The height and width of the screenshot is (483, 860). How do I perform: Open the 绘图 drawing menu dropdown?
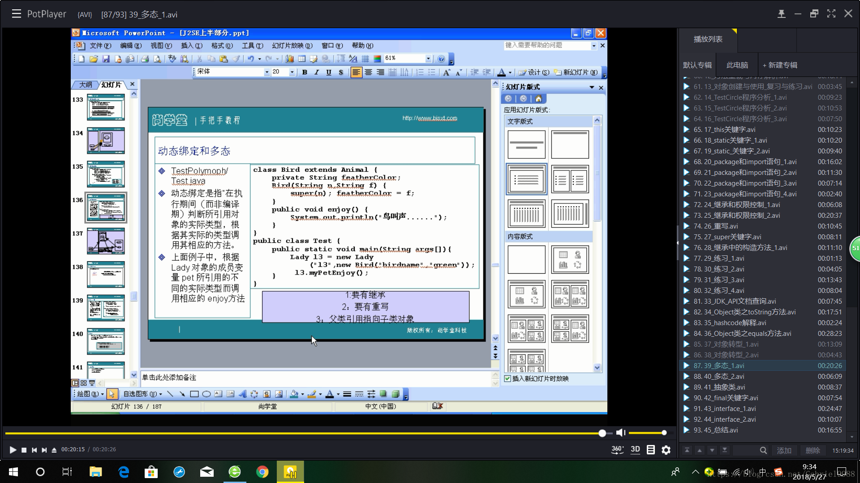click(90, 394)
